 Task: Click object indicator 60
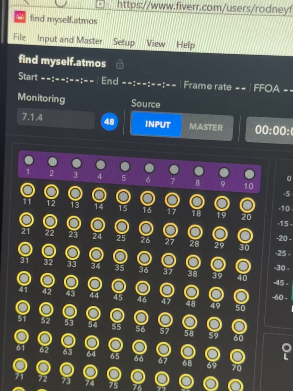(239, 326)
